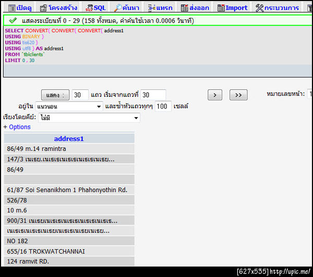Jump to last page with >> button
Screen dimensions: 313x277
[x=238, y=95]
